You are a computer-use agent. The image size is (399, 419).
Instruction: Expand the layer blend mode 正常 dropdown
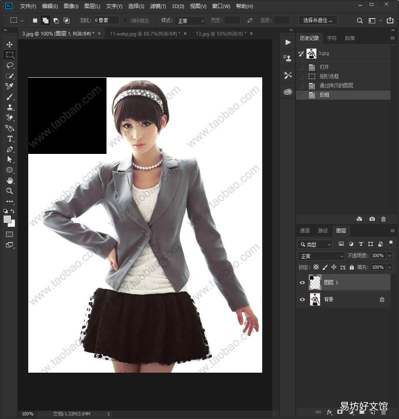click(321, 256)
